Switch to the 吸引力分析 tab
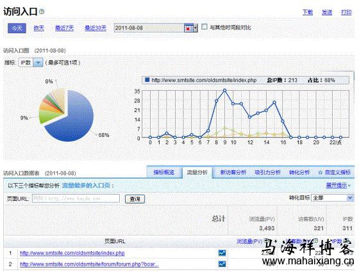This screenshot has width=359, height=272. [x=268, y=172]
